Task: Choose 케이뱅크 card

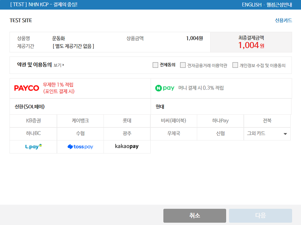Action: pyautogui.click(x=80, y=121)
